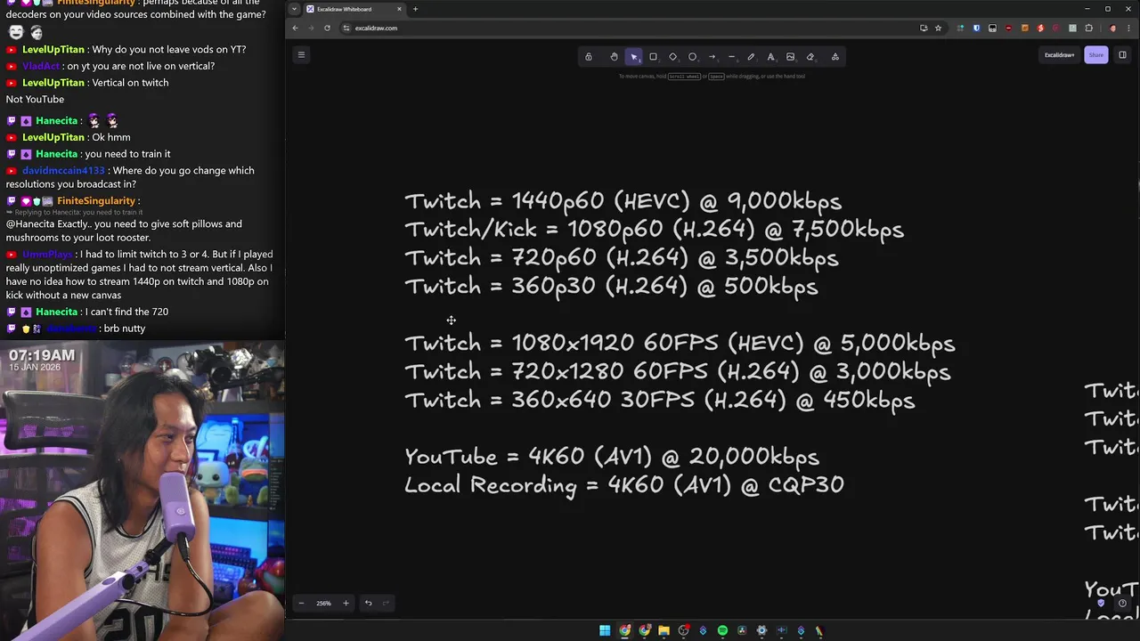Click the Redo arrow button
The height and width of the screenshot is (641, 1140).
pyautogui.click(x=386, y=603)
